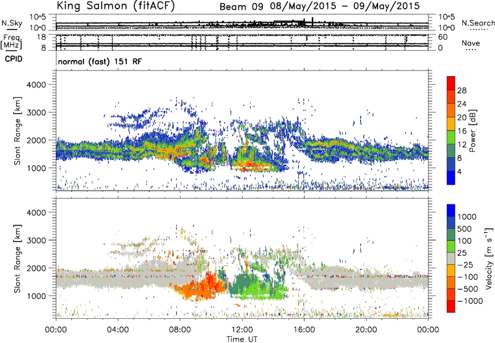This screenshot has height=343, width=495.
Task: Click the 12:00 time axis tick label
Action: click(x=242, y=329)
